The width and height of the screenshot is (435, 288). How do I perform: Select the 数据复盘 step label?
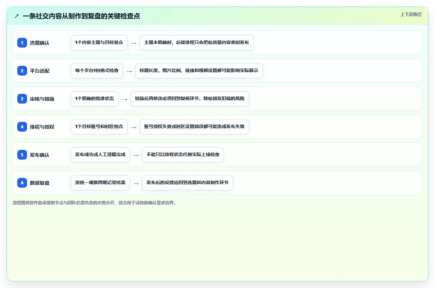(x=40, y=183)
